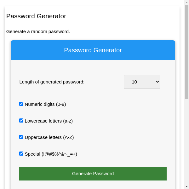189x189 pixels.
Task: Click the scrollbar track below the thumb
Action: 186,142
